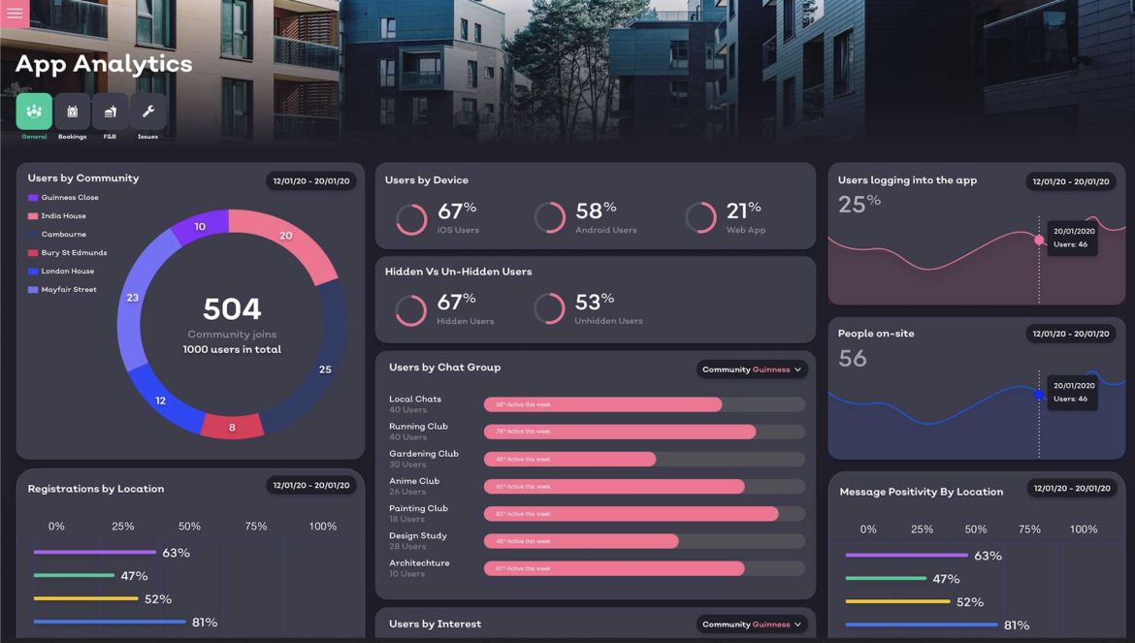The height and width of the screenshot is (643, 1135).
Task: Expand Community dropdown in Users by Chat Group
Action: [752, 370]
